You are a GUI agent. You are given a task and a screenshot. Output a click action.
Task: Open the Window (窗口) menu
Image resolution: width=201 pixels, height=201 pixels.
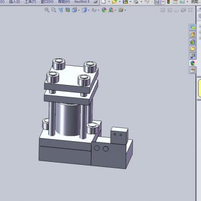click(47, 2)
